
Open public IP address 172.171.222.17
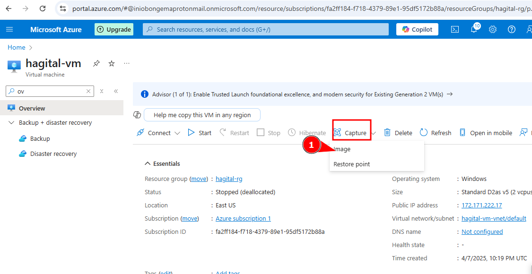[482, 205]
